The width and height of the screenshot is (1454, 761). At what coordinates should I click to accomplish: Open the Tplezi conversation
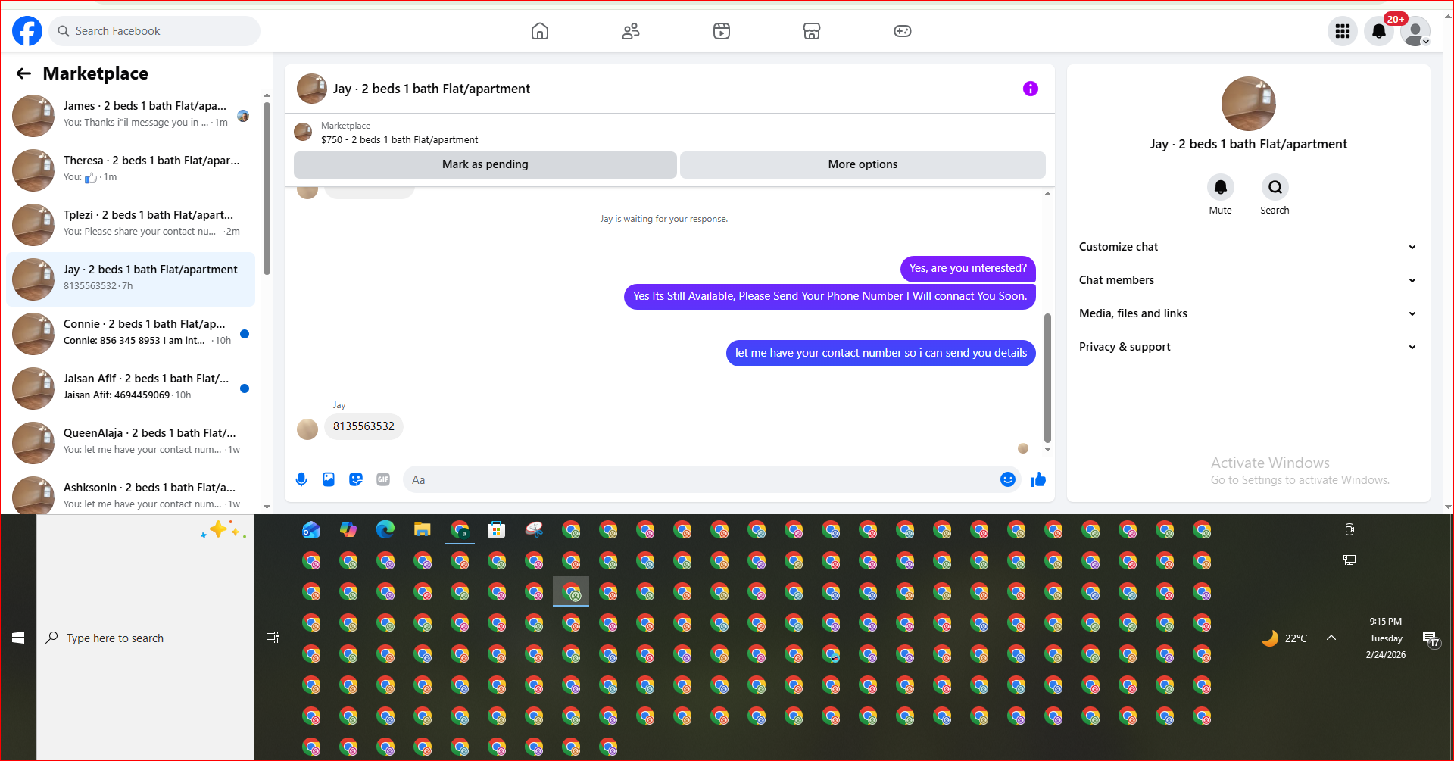pyautogui.click(x=131, y=224)
